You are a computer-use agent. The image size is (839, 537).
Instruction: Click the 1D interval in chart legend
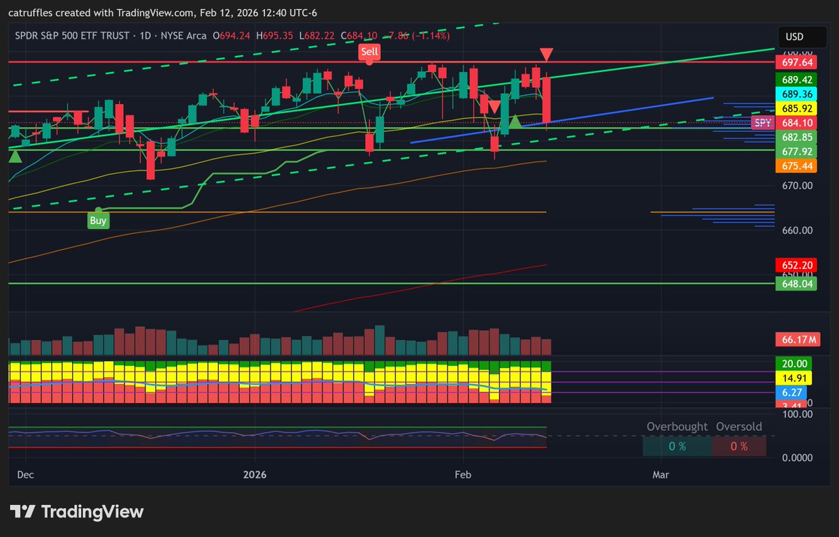[145, 36]
